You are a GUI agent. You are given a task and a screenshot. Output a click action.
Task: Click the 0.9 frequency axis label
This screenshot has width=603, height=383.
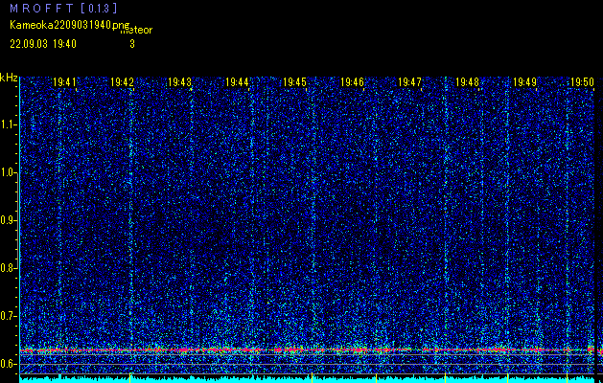point(9,220)
